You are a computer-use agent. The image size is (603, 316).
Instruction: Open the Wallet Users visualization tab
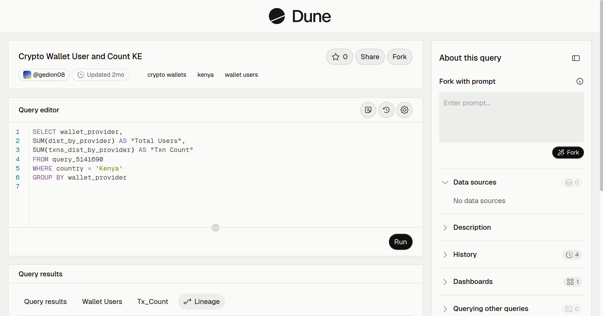click(102, 301)
